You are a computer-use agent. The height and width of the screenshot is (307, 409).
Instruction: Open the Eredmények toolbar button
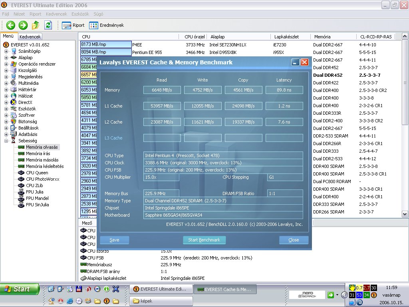[x=106, y=25]
